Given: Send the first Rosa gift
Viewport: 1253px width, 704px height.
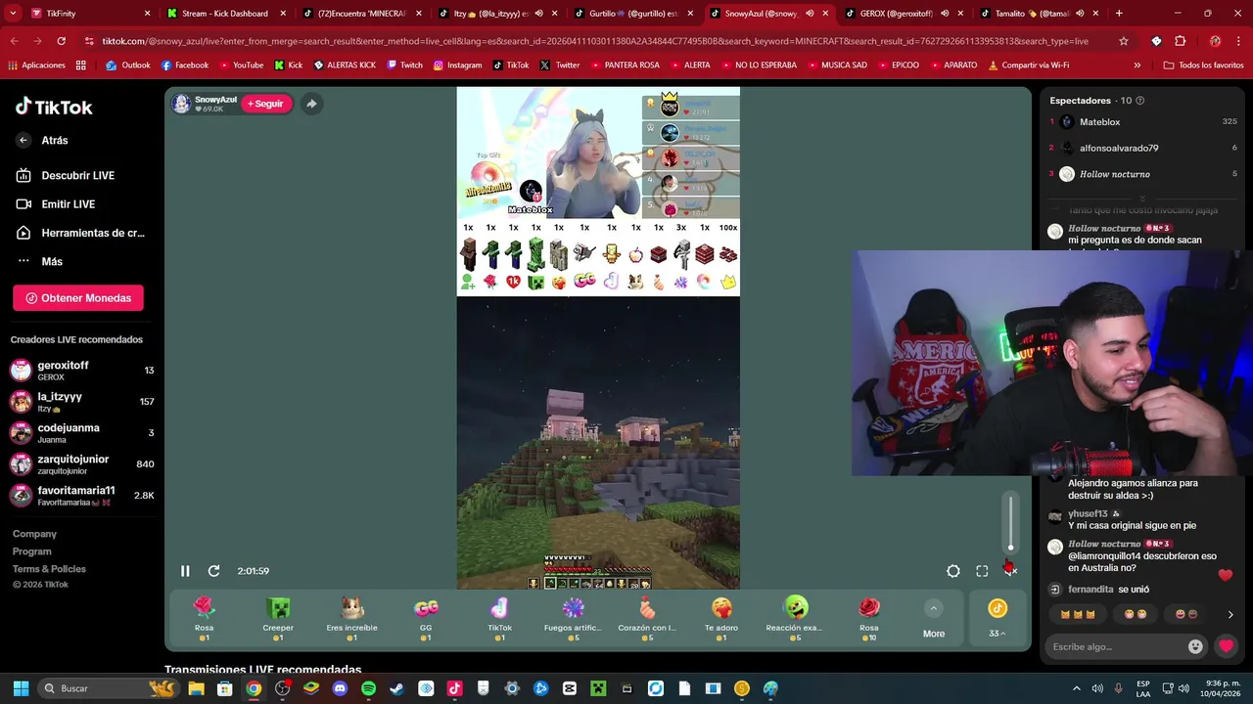Looking at the screenshot, I should [x=204, y=619].
